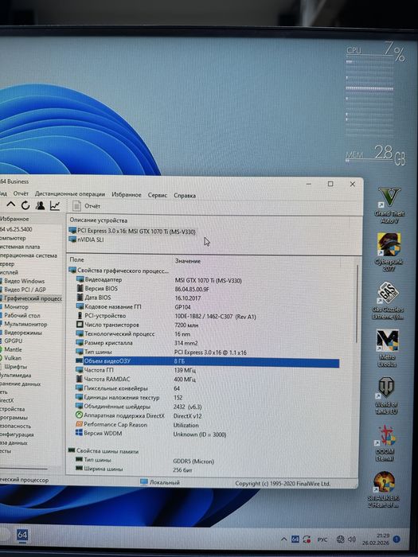Switch to the Избранное sidebar tab
This screenshot has height=557, width=418.
(x=14, y=219)
